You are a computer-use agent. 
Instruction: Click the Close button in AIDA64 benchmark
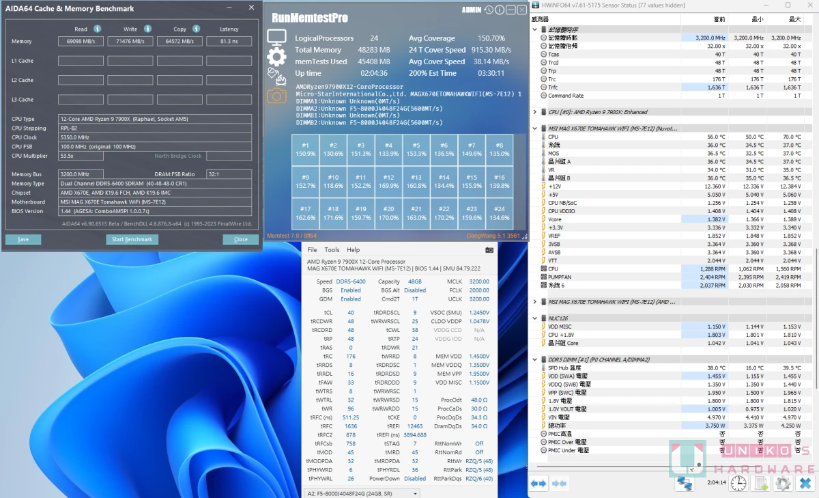241,240
